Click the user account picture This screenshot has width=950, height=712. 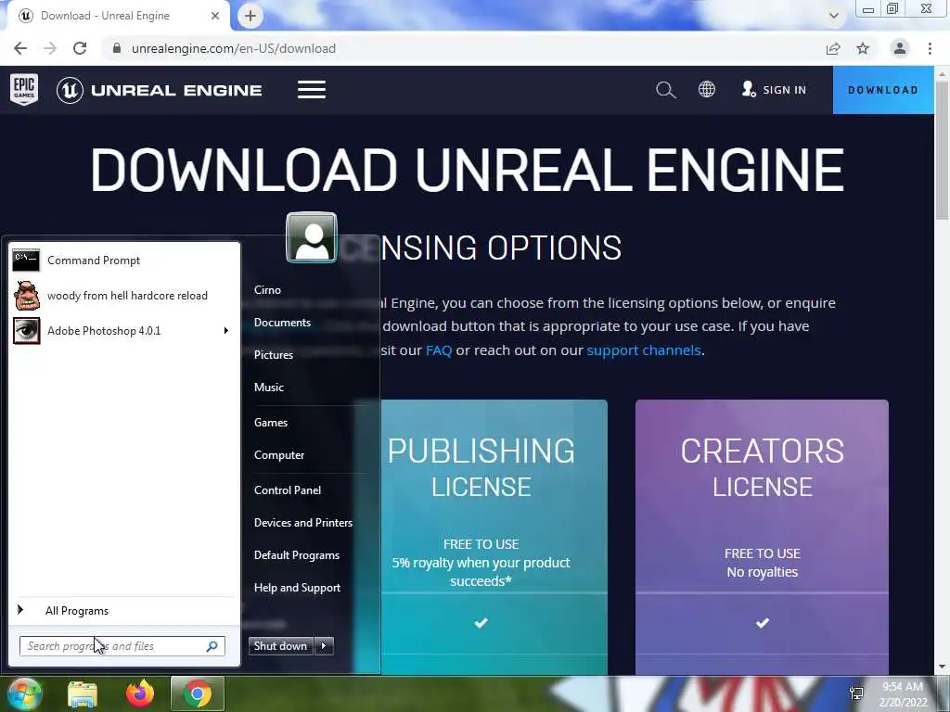pos(312,237)
